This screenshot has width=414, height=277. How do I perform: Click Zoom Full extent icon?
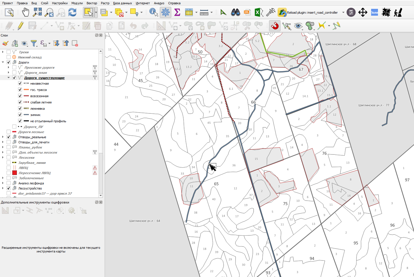tap(37, 12)
